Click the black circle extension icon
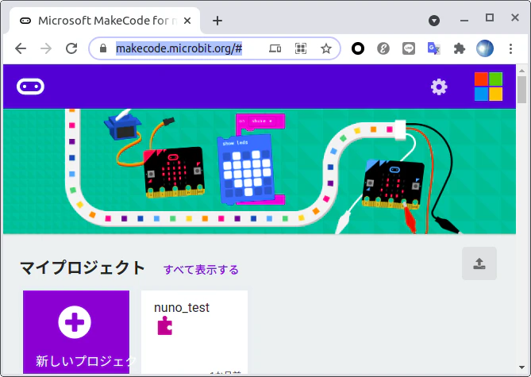Screen dimensions: 531x377 coord(358,48)
